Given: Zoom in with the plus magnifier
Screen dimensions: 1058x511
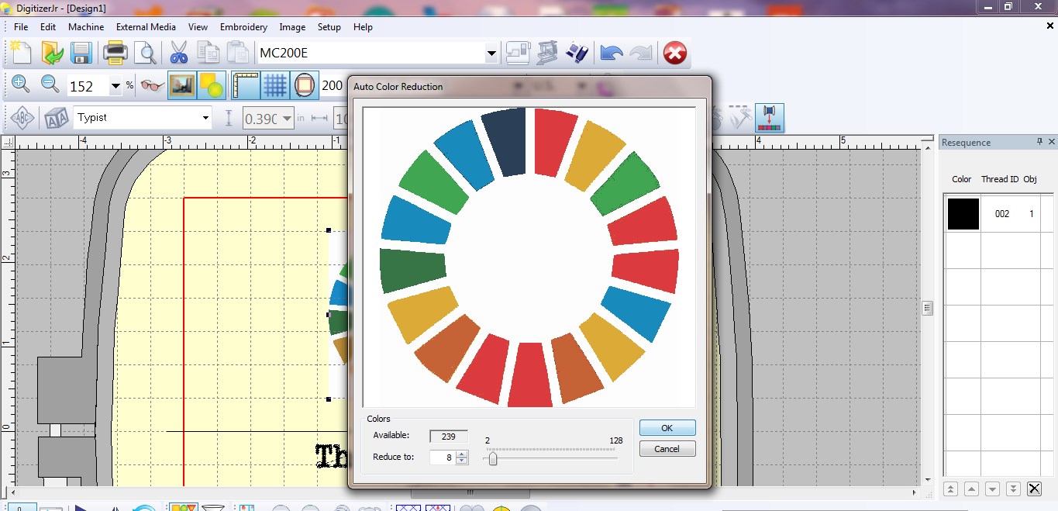Looking at the screenshot, I should click(x=20, y=85).
